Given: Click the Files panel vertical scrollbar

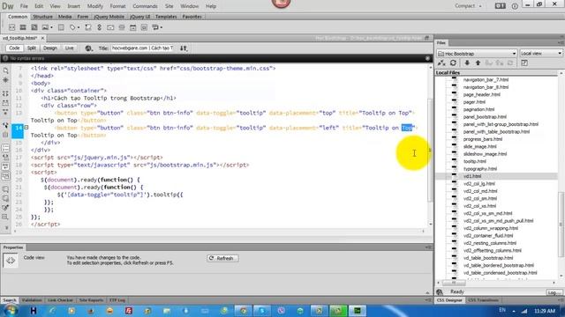Looking at the screenshot, I should coord(561,225).
